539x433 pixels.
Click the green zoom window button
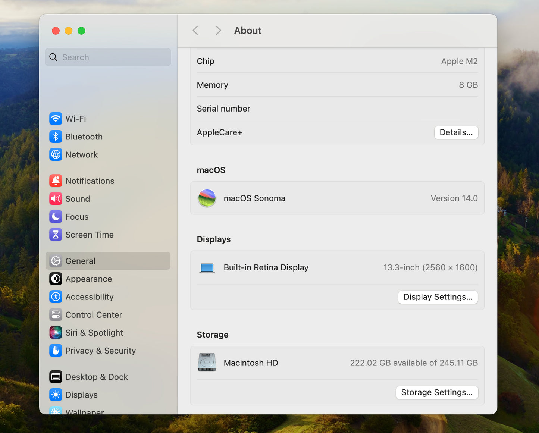(x=81, y=31)
